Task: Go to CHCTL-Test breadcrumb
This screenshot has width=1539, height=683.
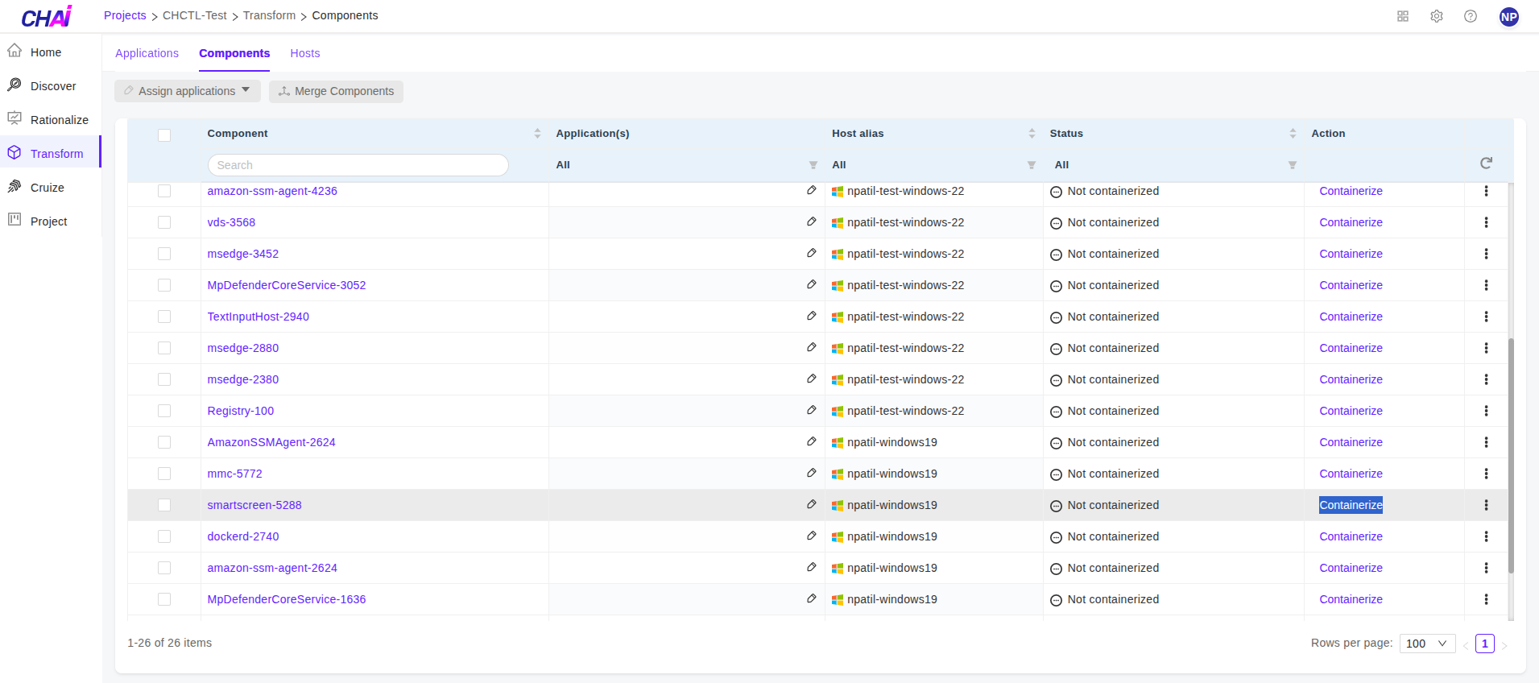Action: tap(195, 15)
